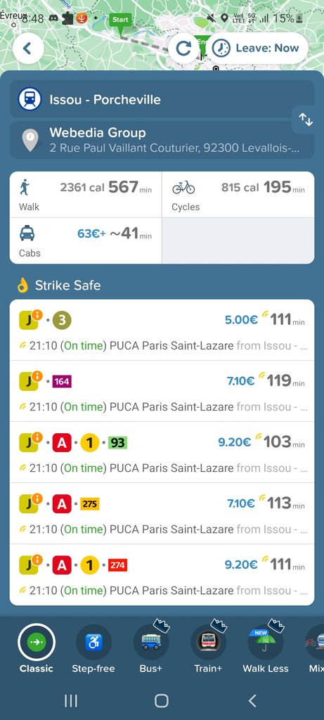
Task: Edit the Webedia Group destination field
Action: tap(162, 140)
